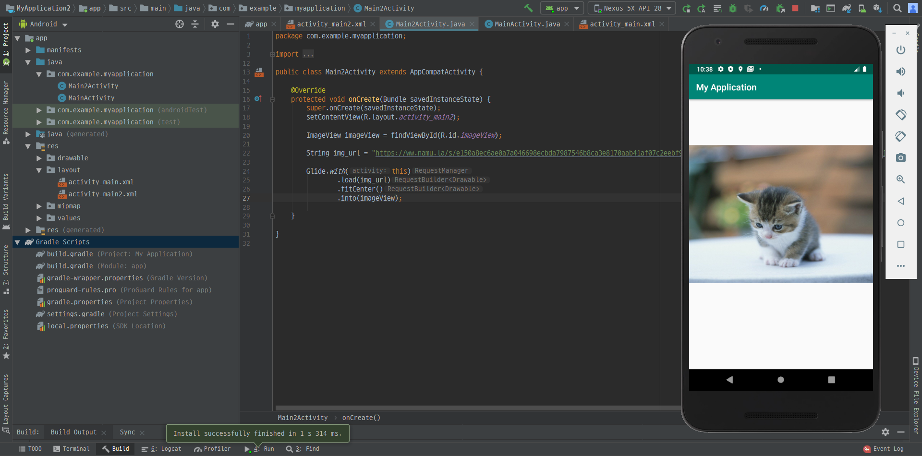The width and height of the screenshot is (922, 456).
Task: Rotate emulator left
Action: pyautogui.click(x=901, y=115)
